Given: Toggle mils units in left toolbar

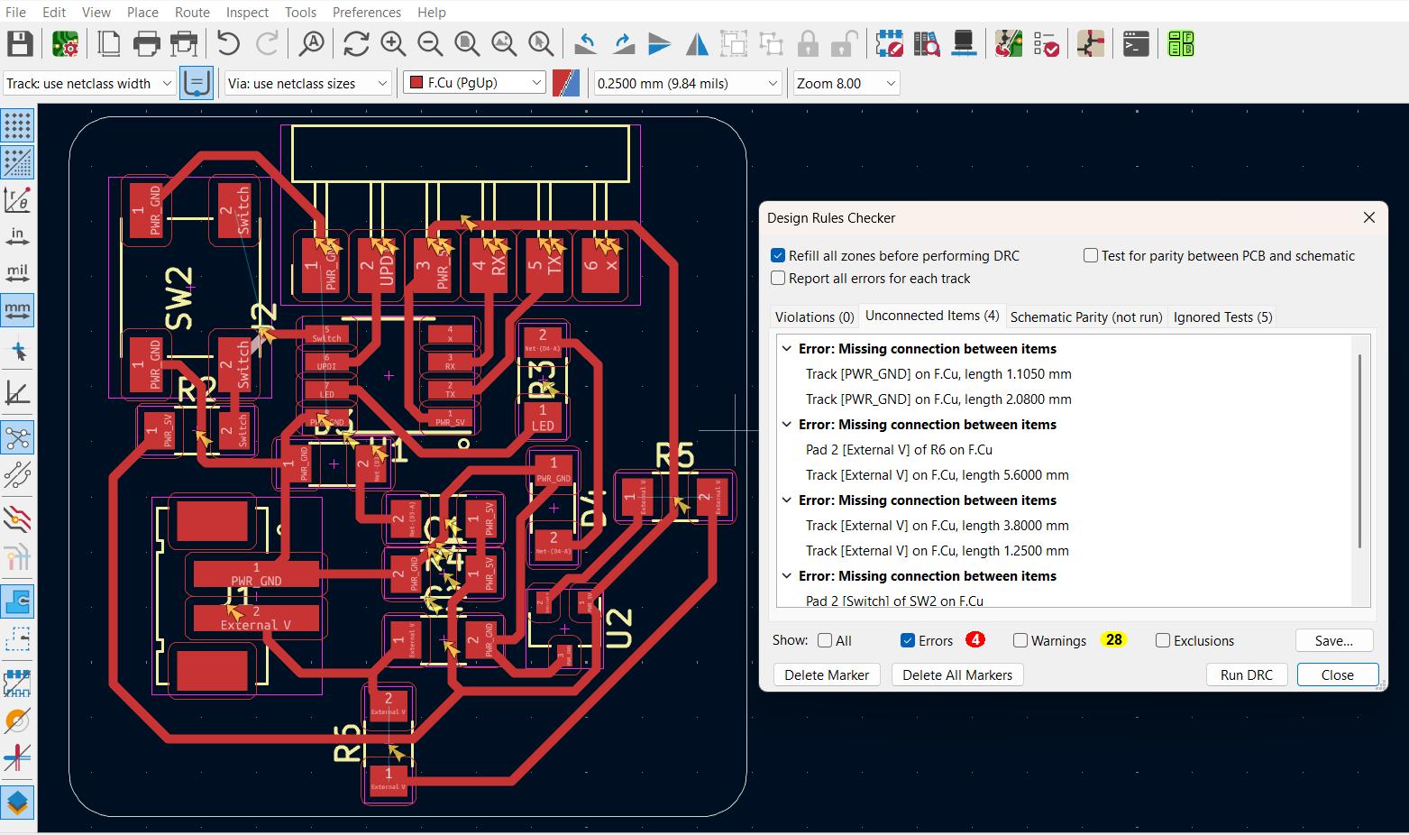Looking at the screenshot, I should point(17,273).
